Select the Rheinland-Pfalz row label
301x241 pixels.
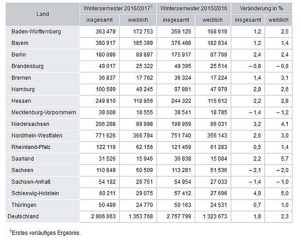[x=31, y=147]
